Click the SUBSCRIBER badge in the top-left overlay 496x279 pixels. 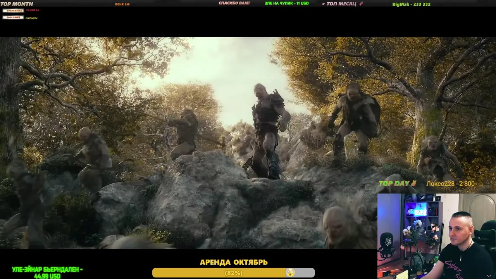coord(13,10)
